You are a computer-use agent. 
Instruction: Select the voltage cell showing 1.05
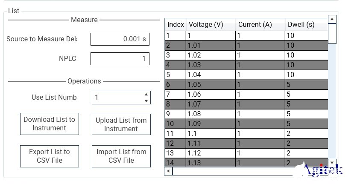pyautogui.click(x=211, y=85)
